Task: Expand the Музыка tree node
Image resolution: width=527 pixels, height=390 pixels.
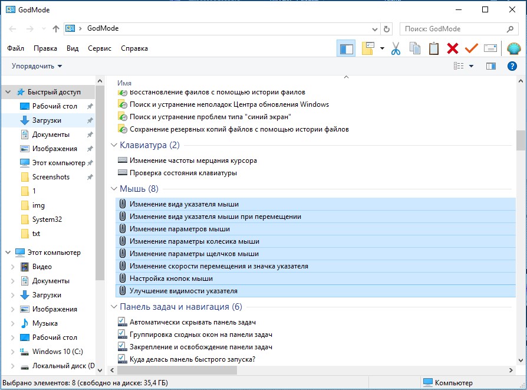Action: tap(12, 323)
